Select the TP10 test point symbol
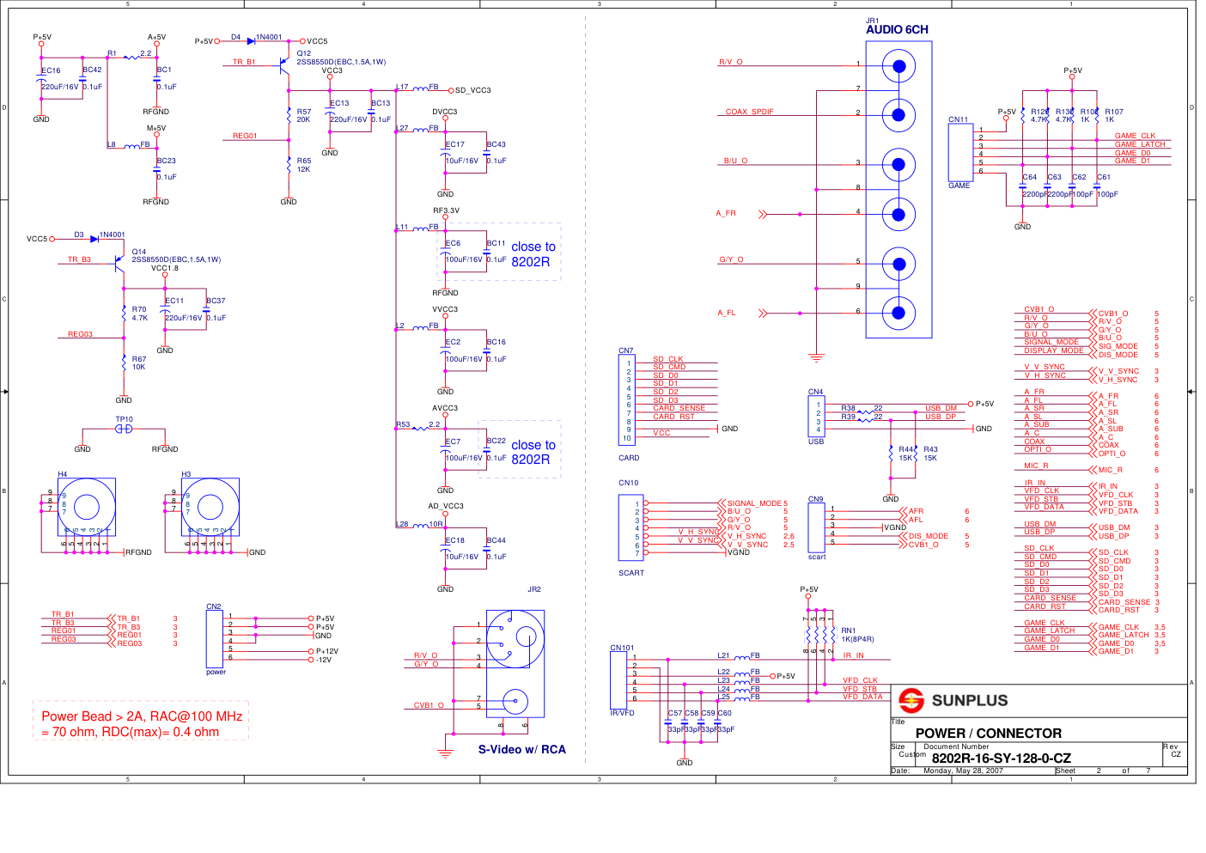Screen dimensions: 1206x853 (124, 428)
